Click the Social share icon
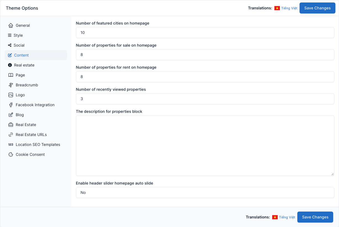 tap(10, 45)
